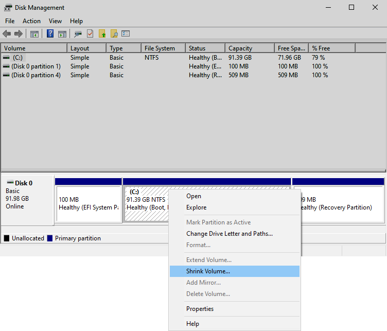The image size is (387, 331).
Task: Click the disk connect toolbar icon
Action: click(x=78, y=34)
